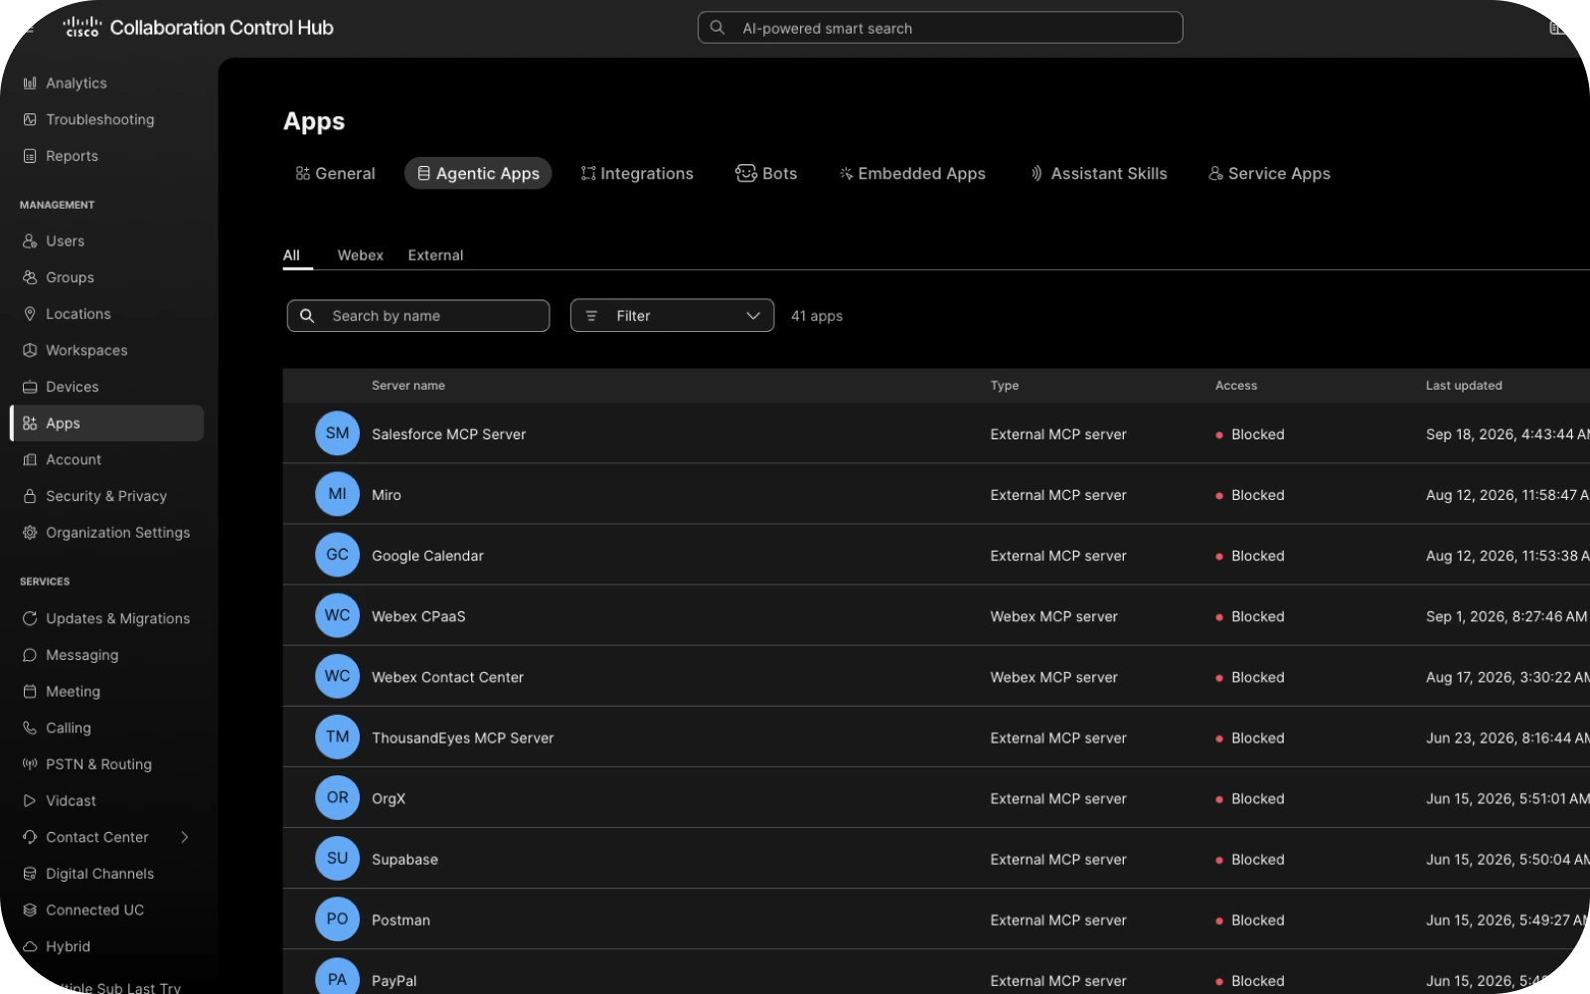Click the 41 apps count label
This screenshot has height=994, width=1590.
[x=817, y=316]
